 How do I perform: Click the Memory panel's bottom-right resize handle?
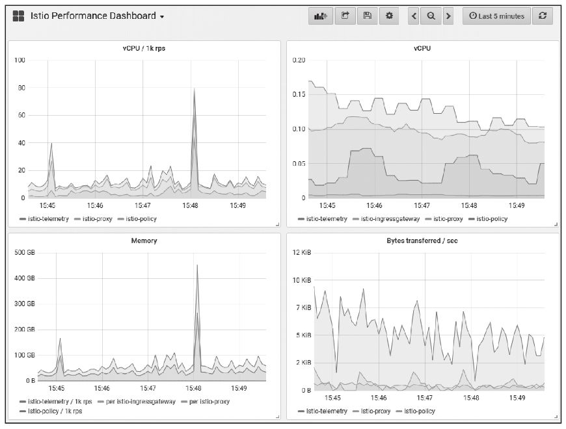(277, 417)
